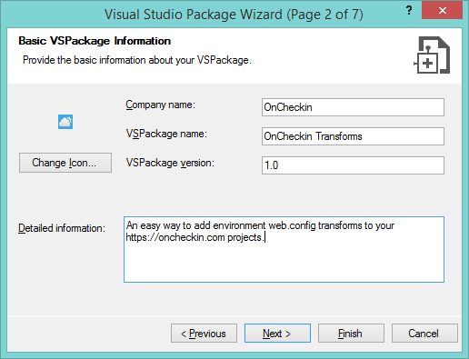
Task: Go back with the Previous button
Action: [x=204, y=334]
